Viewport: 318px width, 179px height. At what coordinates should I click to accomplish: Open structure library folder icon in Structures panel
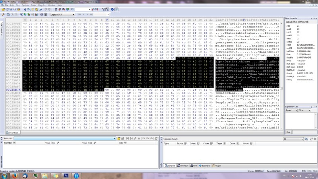(119, 138)
